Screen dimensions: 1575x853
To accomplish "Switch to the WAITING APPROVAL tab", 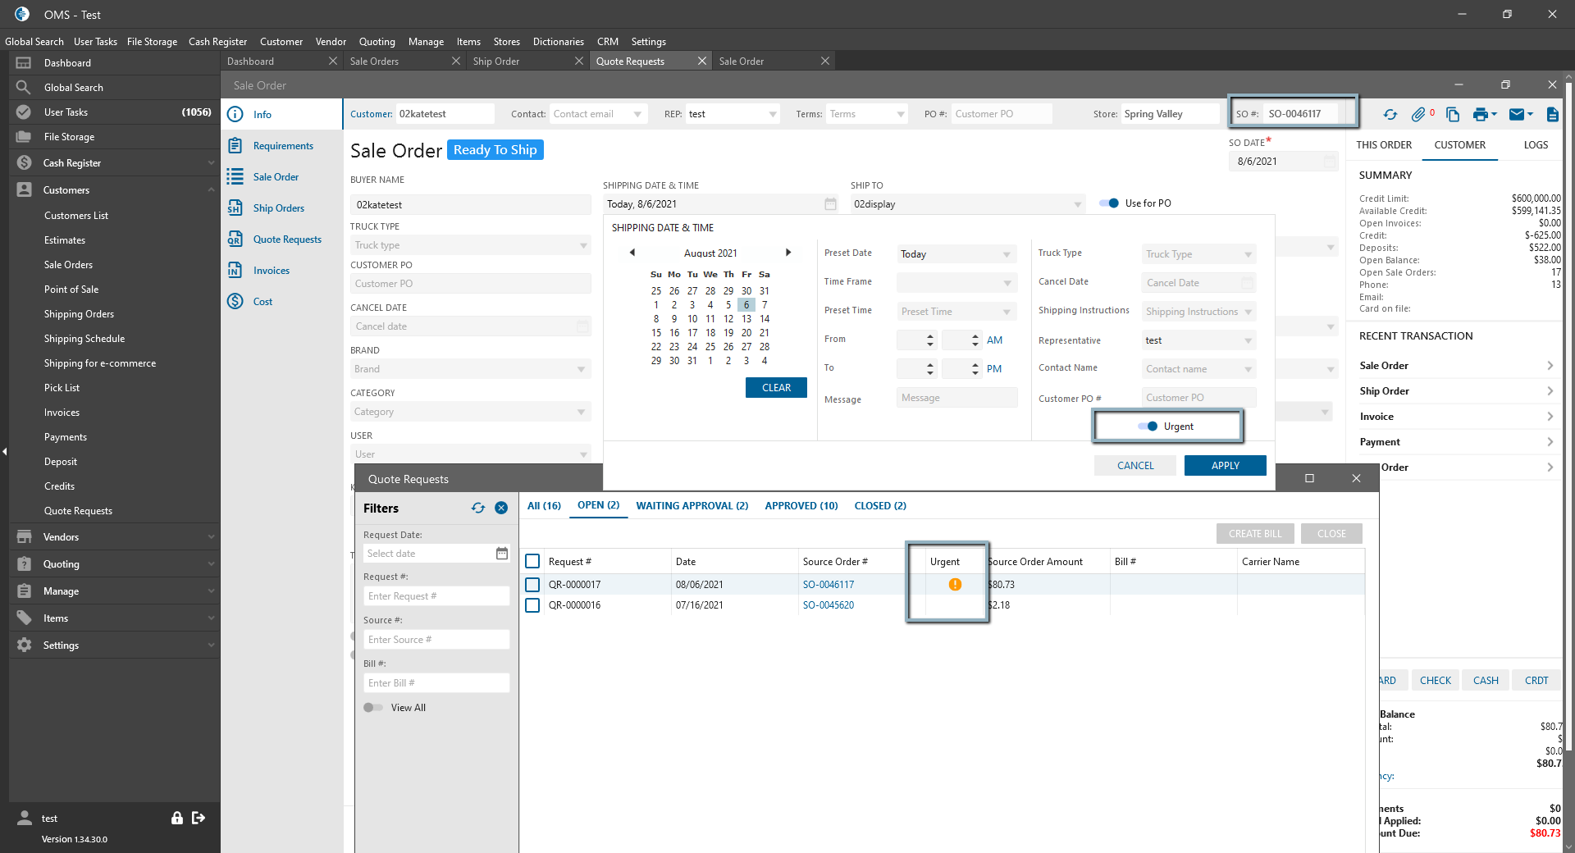I will pyautogui.click(x=692, y=506).
